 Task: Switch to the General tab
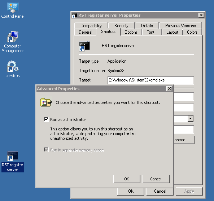[x=86, y=32]
